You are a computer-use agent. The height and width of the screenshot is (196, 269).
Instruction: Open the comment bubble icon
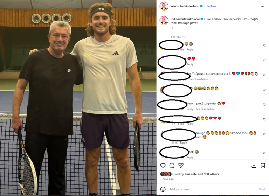tap(172, 165)
